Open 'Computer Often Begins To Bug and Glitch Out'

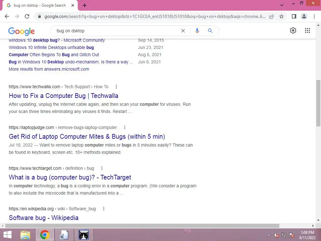click(54, 55)
